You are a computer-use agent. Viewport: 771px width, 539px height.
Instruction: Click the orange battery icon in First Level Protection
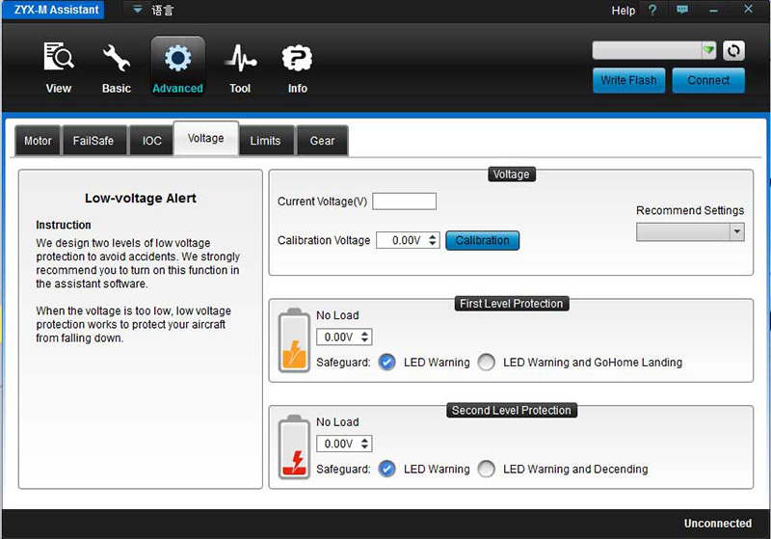point(294,340)
